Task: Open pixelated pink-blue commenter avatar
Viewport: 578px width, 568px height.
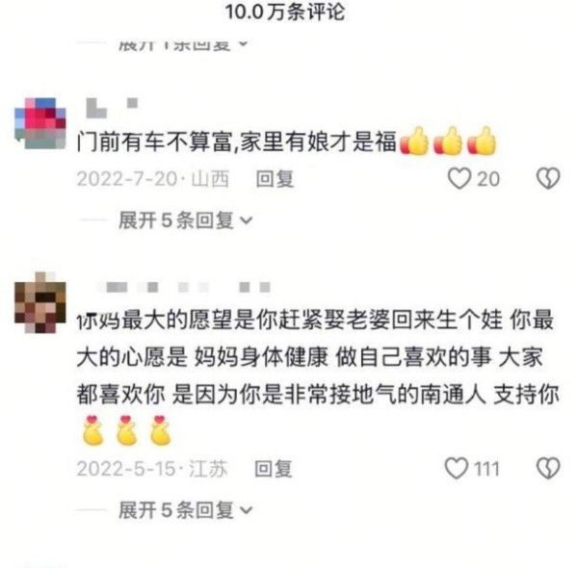Action: [40, 123]
